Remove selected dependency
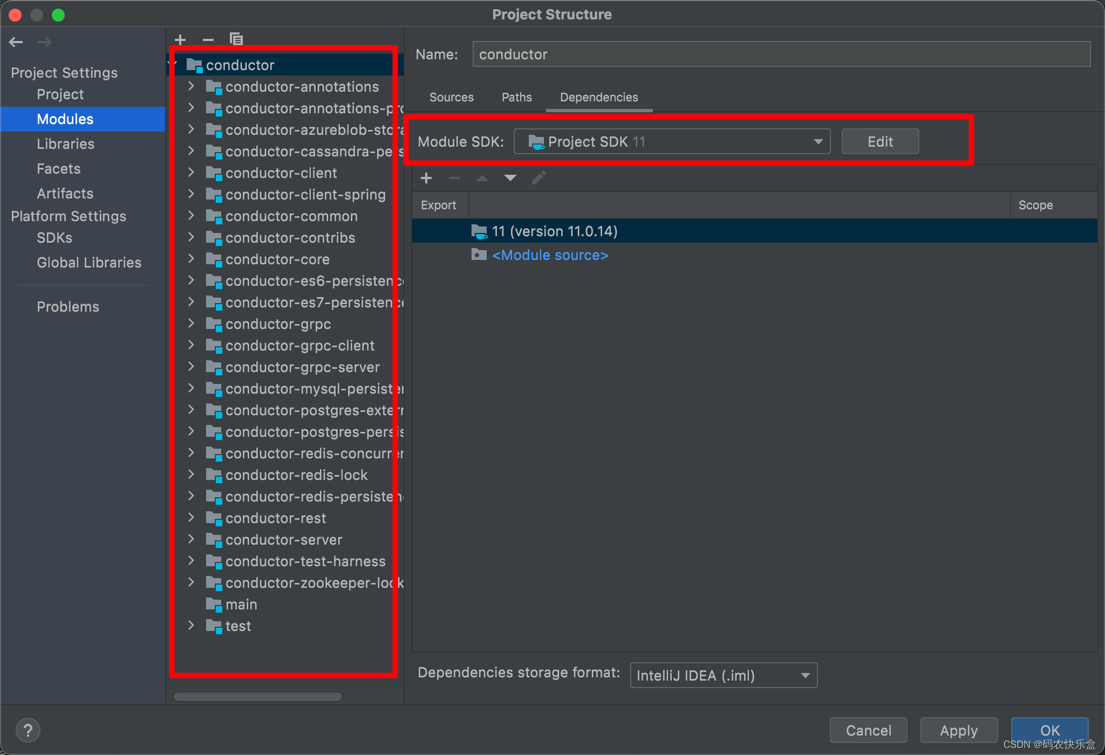 click(x=454, y=178)
